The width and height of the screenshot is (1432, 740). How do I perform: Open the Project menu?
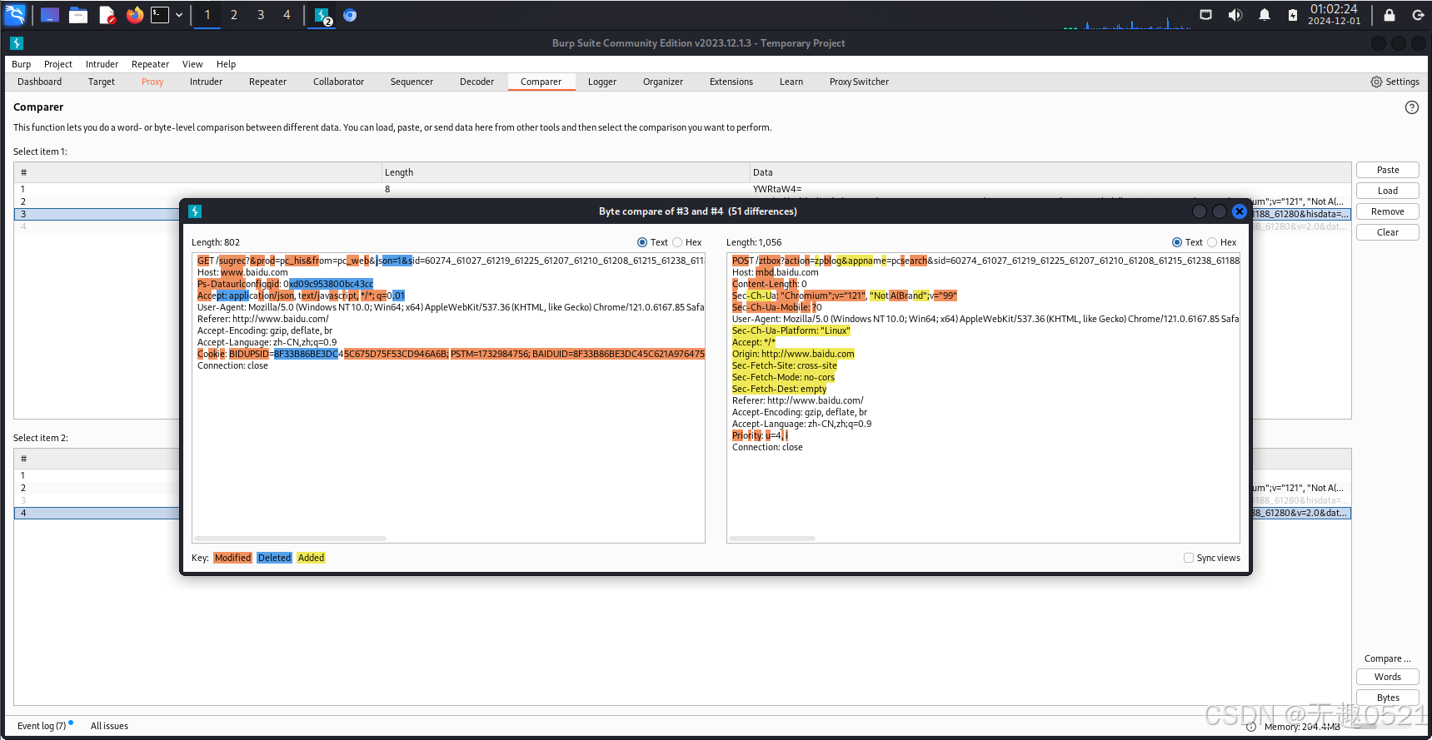click(x=58, y=64)
